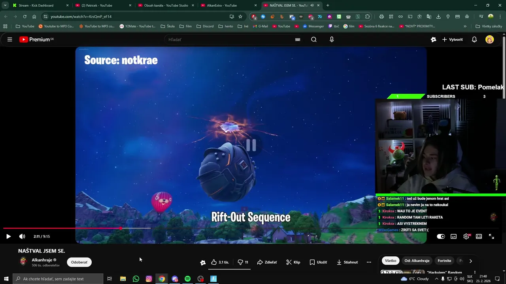The image size is (506, 284).
Task: Select the Od: Alkanhraje filter chip
Action: 417,261
